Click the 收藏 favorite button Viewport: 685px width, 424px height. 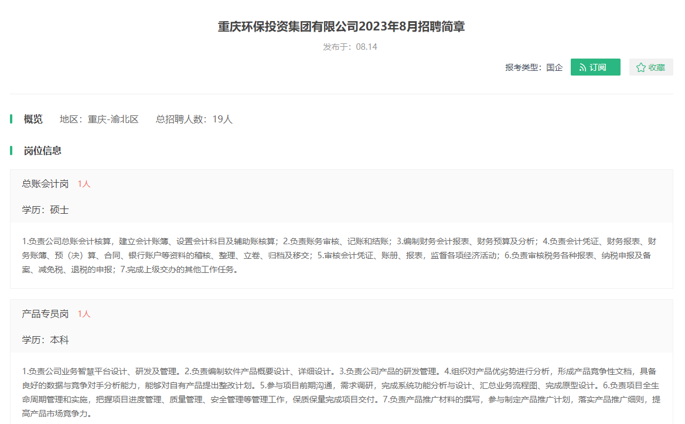651,67
